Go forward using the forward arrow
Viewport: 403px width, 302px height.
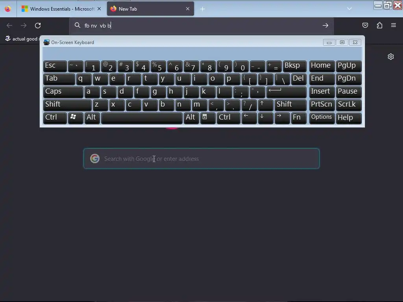[x=24, y=26]
